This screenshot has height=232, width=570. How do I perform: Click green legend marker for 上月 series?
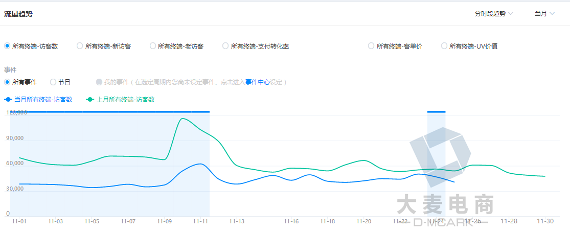point(90,100)
